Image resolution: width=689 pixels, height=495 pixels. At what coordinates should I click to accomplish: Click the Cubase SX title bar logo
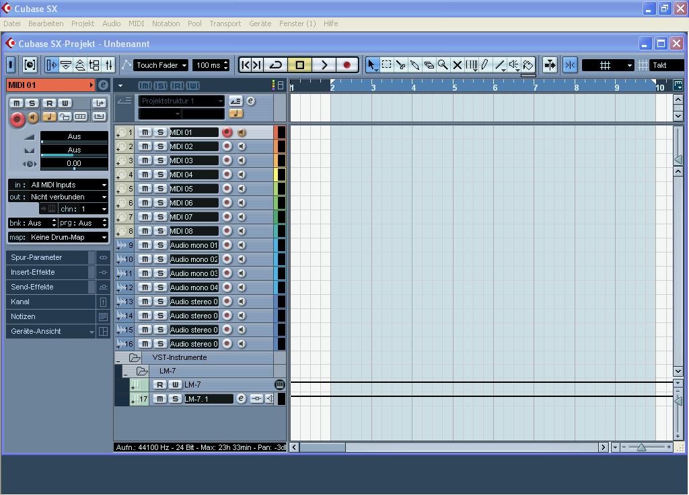tap(7, 8)
